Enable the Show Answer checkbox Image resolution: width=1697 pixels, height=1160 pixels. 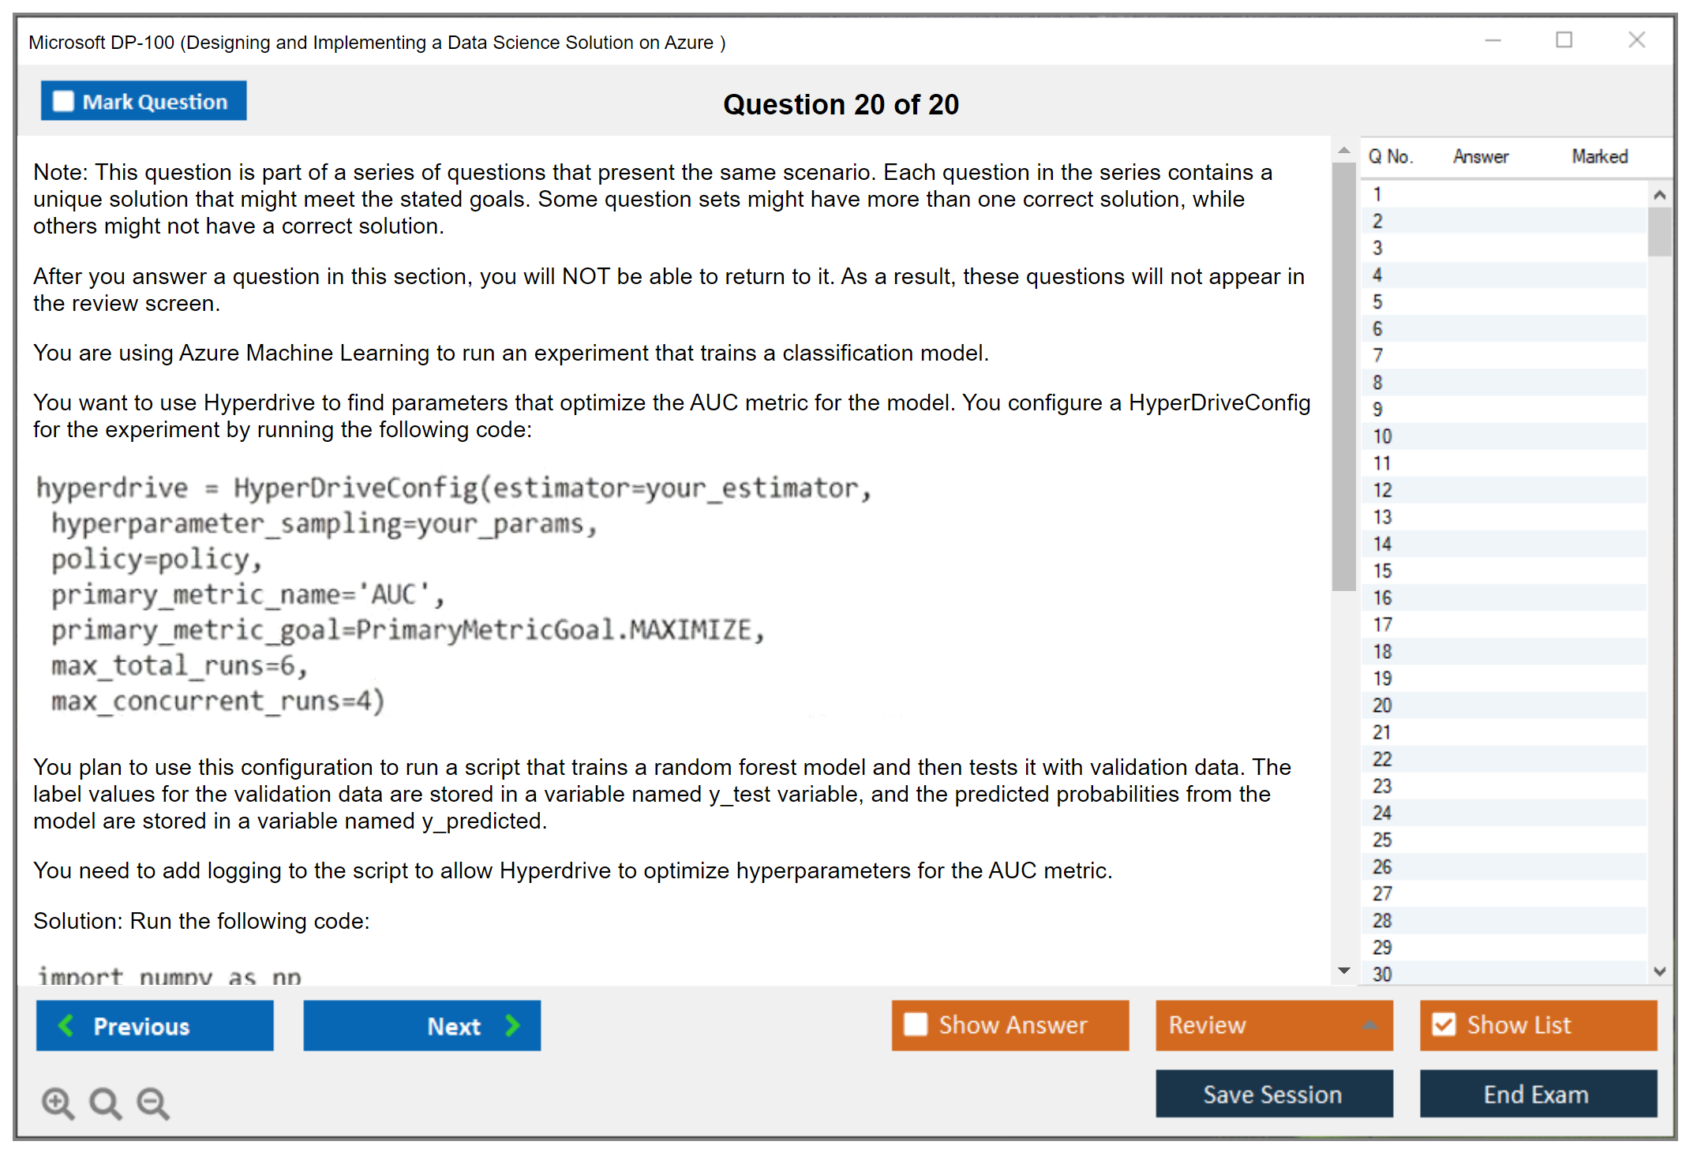[x=916, y=1024]
